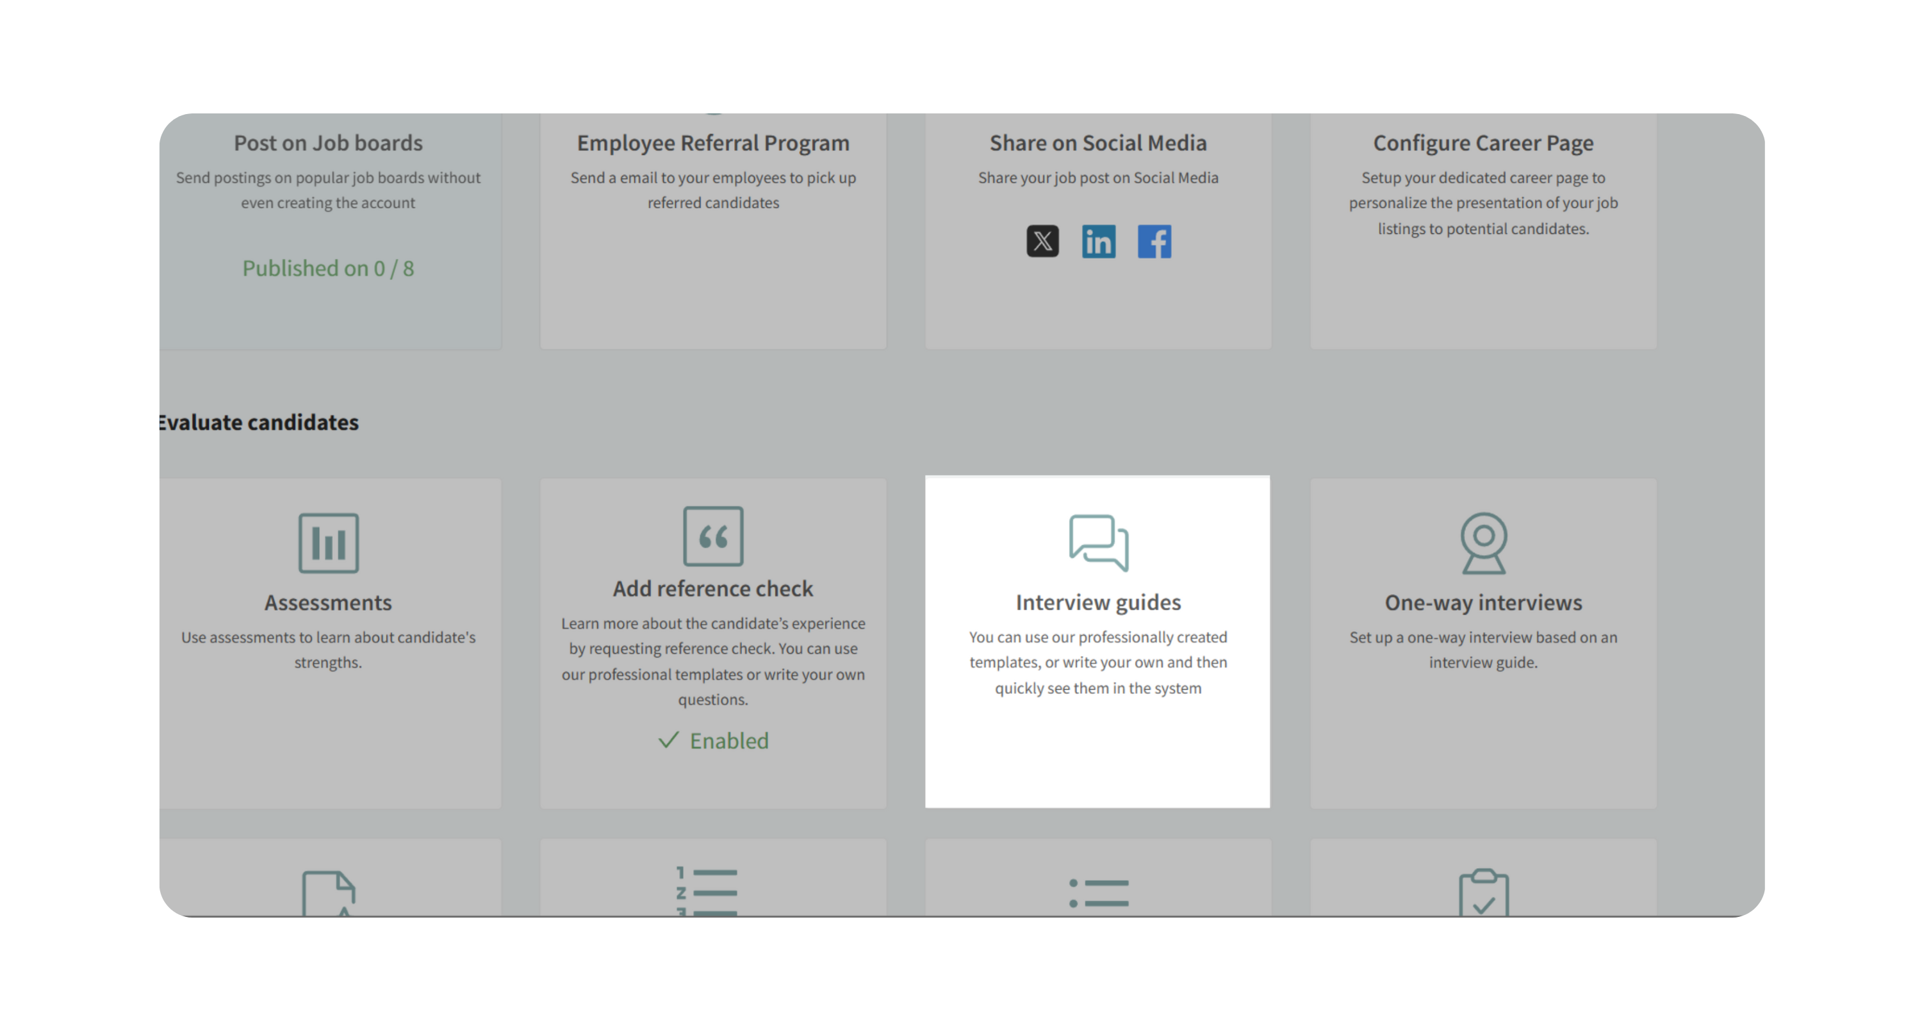Click the Facebook share icon
The width and height of the screenshot is (1922, 1031).
[1154, 241]
